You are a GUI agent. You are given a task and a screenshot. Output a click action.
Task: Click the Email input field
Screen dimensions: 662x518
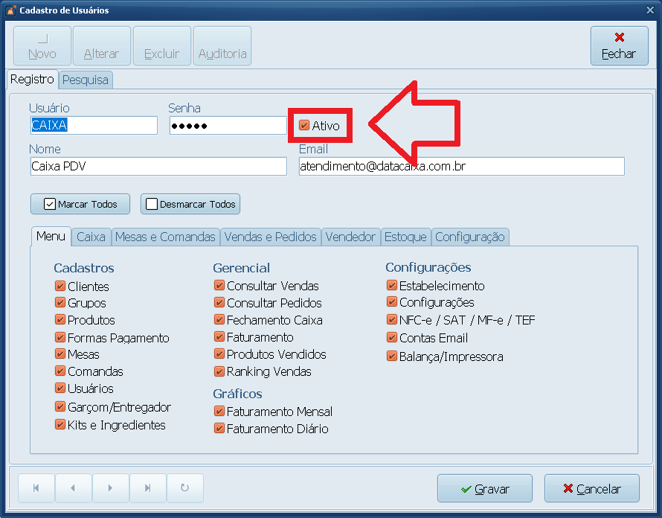[460, 167]
